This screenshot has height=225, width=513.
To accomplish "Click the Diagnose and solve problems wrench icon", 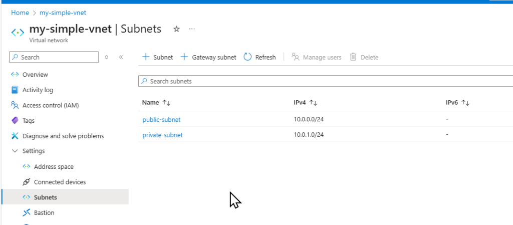I will click(15, 136).
